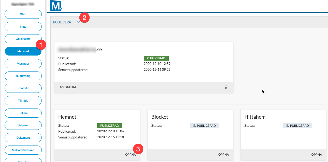Click ÖPPNA on the Hemnet card

point(131,155)
